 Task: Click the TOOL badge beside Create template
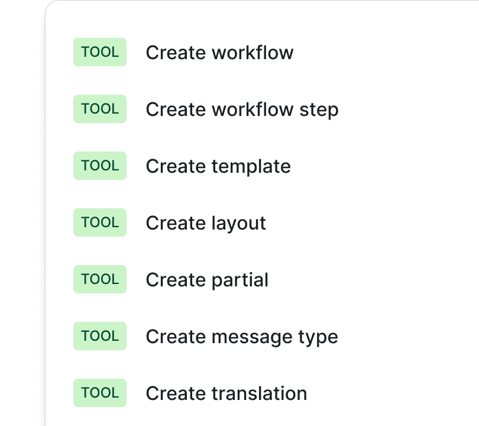[x=99, y=166]
